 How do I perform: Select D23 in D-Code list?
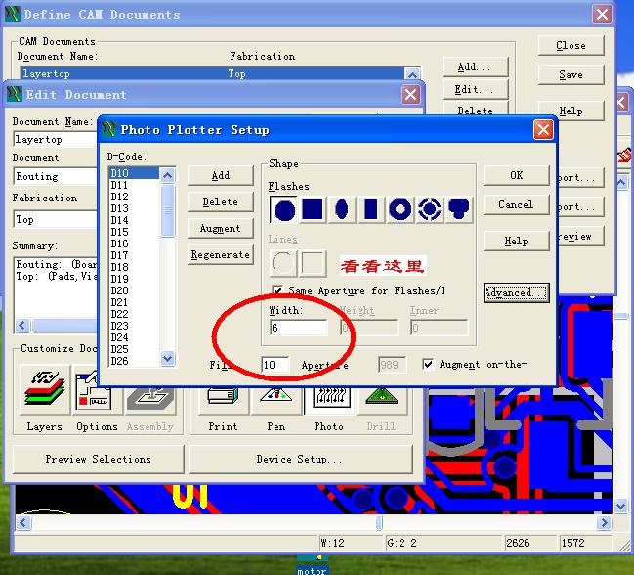(x=134, y=326)
